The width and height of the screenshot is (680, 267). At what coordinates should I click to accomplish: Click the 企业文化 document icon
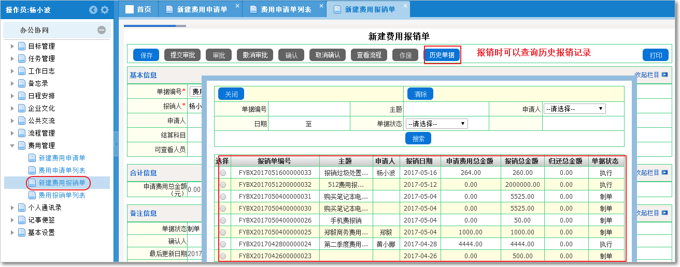pyautogui.click(x=22, y=108)
